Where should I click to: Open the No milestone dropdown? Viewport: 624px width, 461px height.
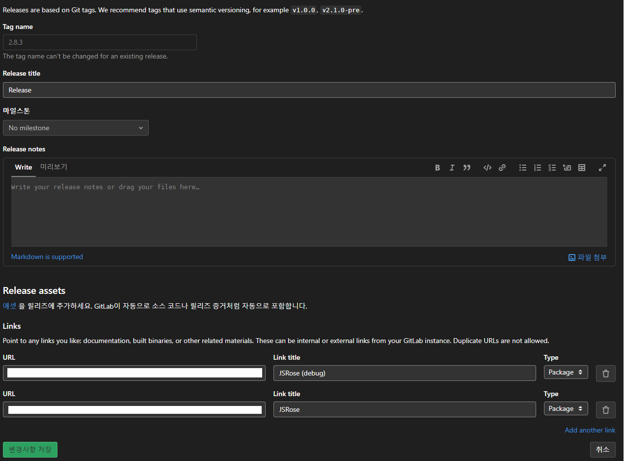[76, 127]
